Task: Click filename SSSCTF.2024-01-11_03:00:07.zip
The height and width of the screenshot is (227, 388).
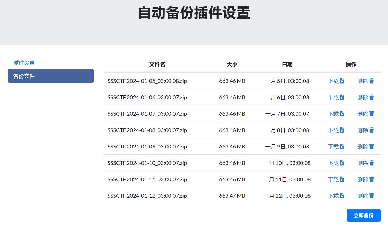Action: click(147, 179)
